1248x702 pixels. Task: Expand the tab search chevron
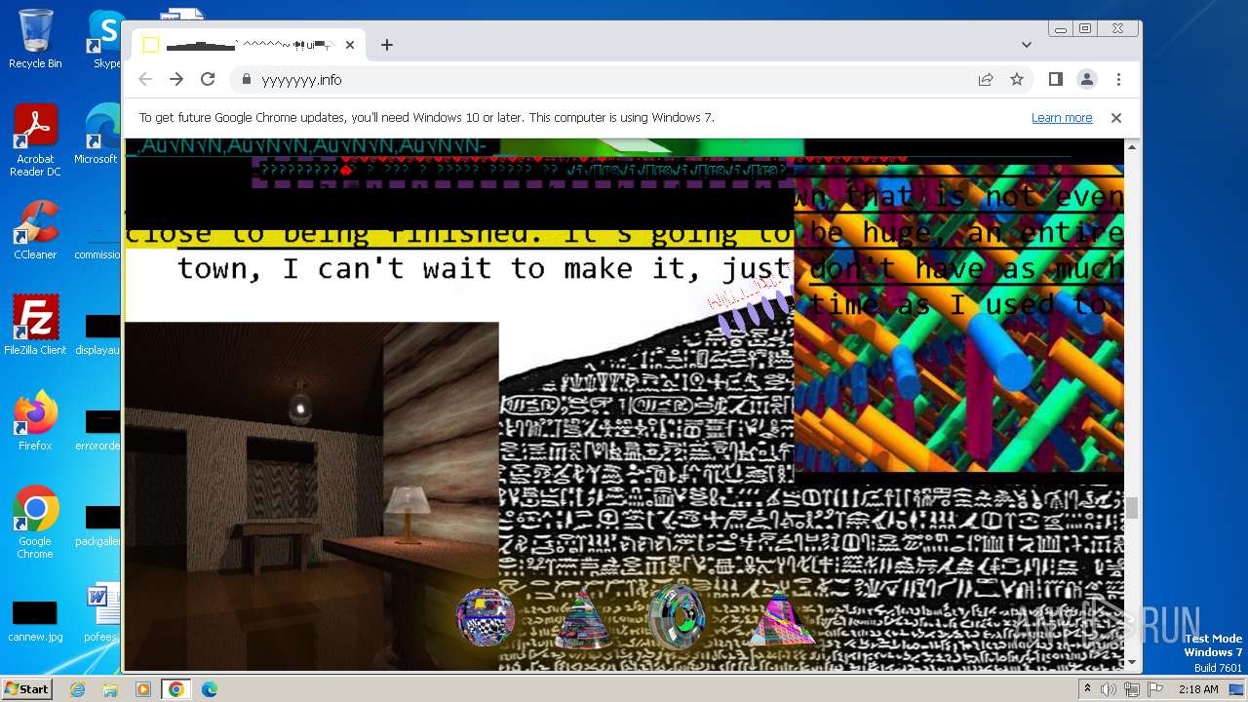coord(1026,45)
